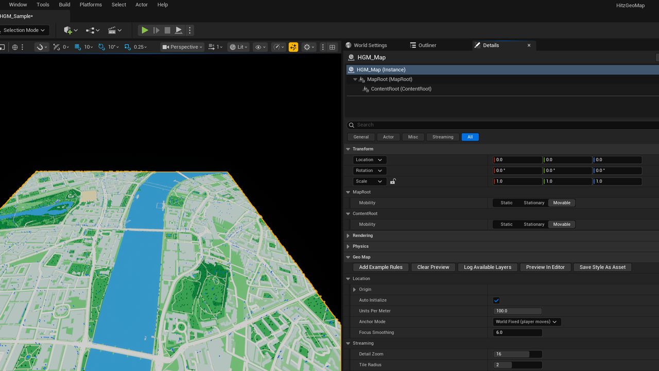
Task: Open the Selection Mode dropdown
Action: click(25, 30)
